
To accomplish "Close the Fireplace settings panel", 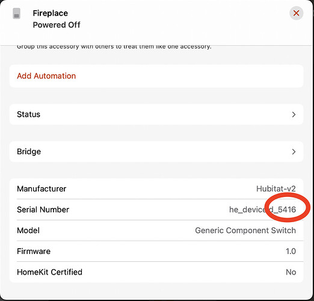I will coord(296,13).
